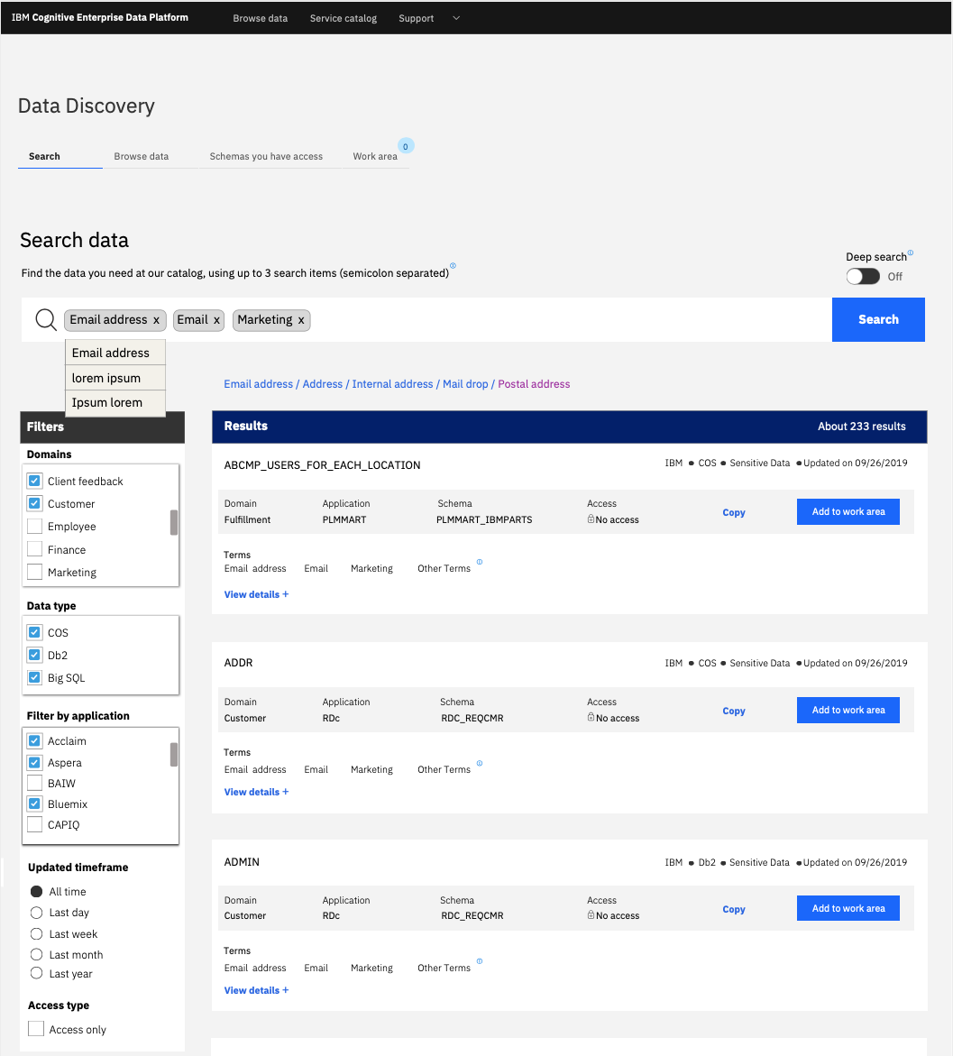Image resolution: width=953 pixels, height=1056 pixels.
Task: Click info icon after search description text
Action: 453,266
